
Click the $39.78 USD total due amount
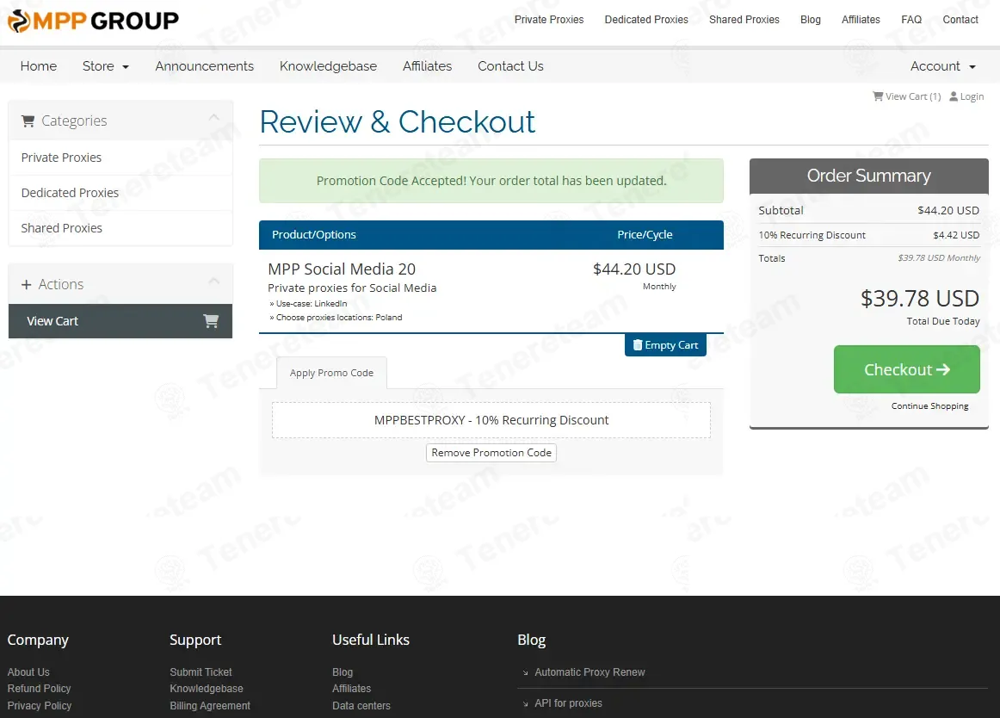pos(920,299)
